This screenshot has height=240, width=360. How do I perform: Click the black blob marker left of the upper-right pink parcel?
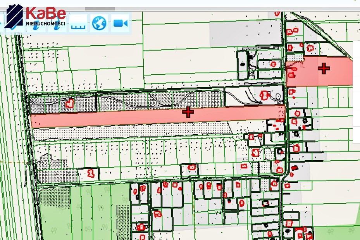click(x=243, y=64)
